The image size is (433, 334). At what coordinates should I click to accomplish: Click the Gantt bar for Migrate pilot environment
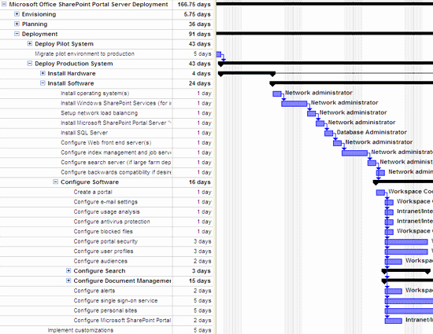click(x=219, y=54)
